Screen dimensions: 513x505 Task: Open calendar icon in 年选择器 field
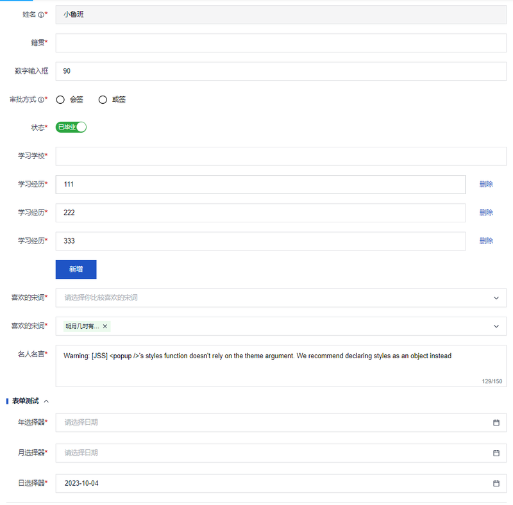point(496,422)
